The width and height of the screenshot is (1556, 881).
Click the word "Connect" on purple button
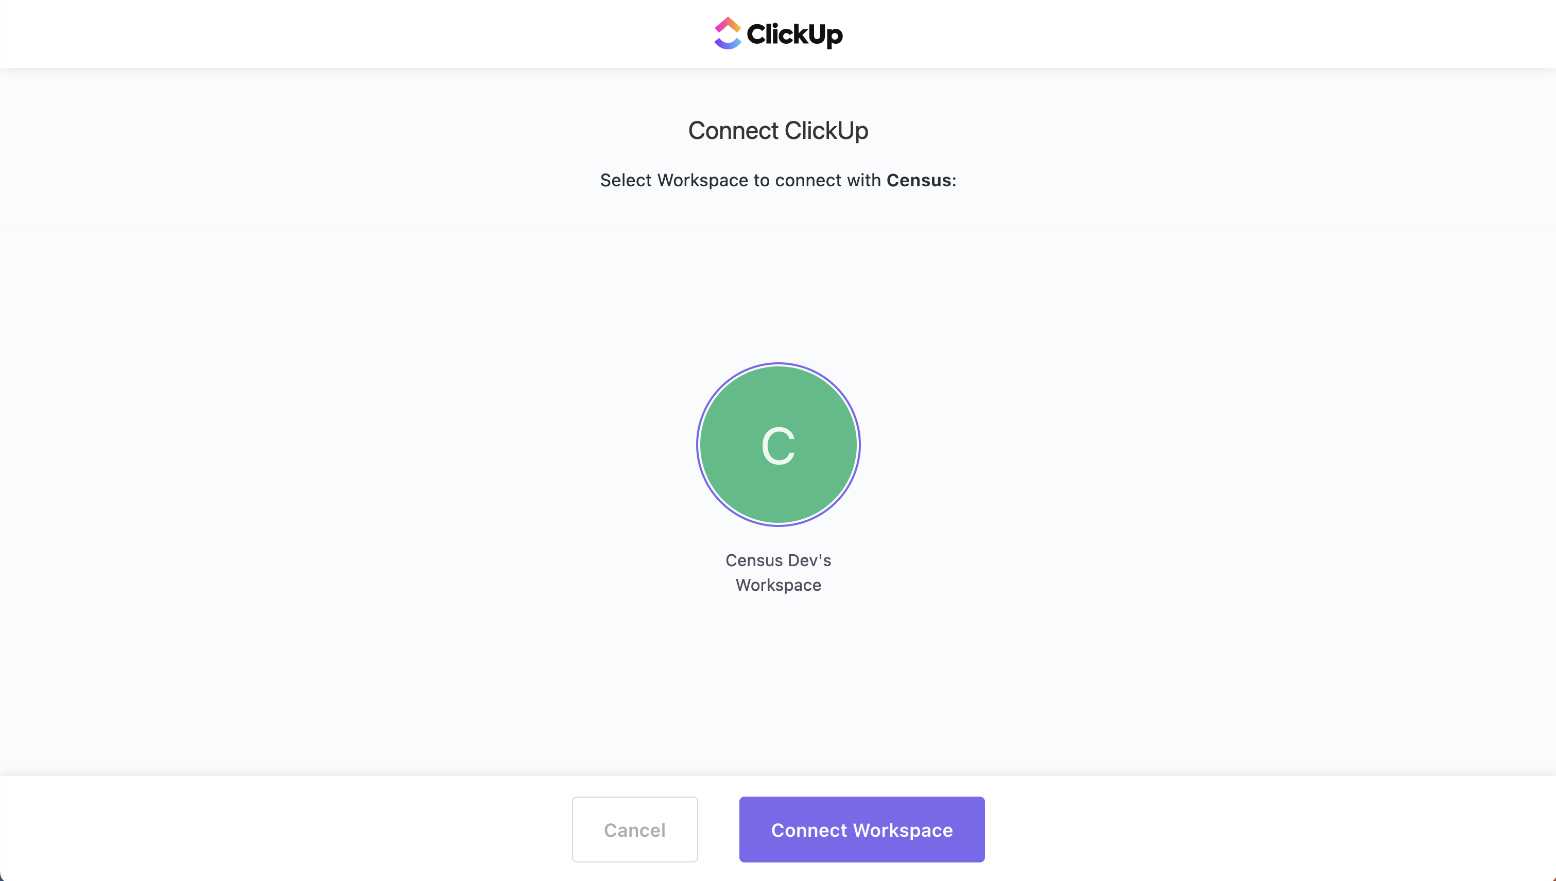tap(809, 830)
